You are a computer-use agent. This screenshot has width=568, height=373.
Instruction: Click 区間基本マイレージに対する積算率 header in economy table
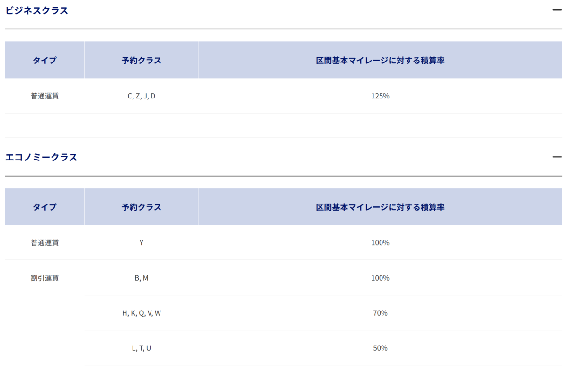[x=381, y=207]
